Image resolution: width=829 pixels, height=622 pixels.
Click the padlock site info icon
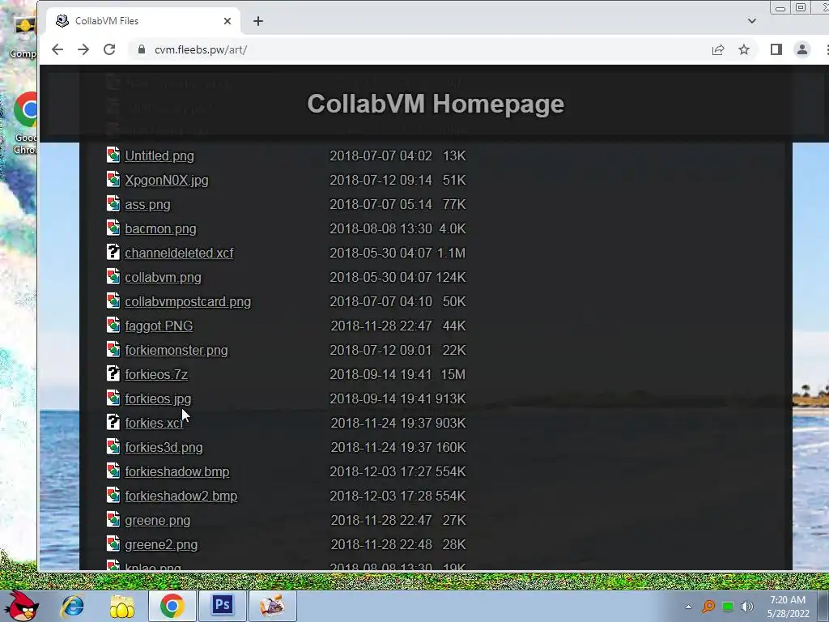[141, 49]
